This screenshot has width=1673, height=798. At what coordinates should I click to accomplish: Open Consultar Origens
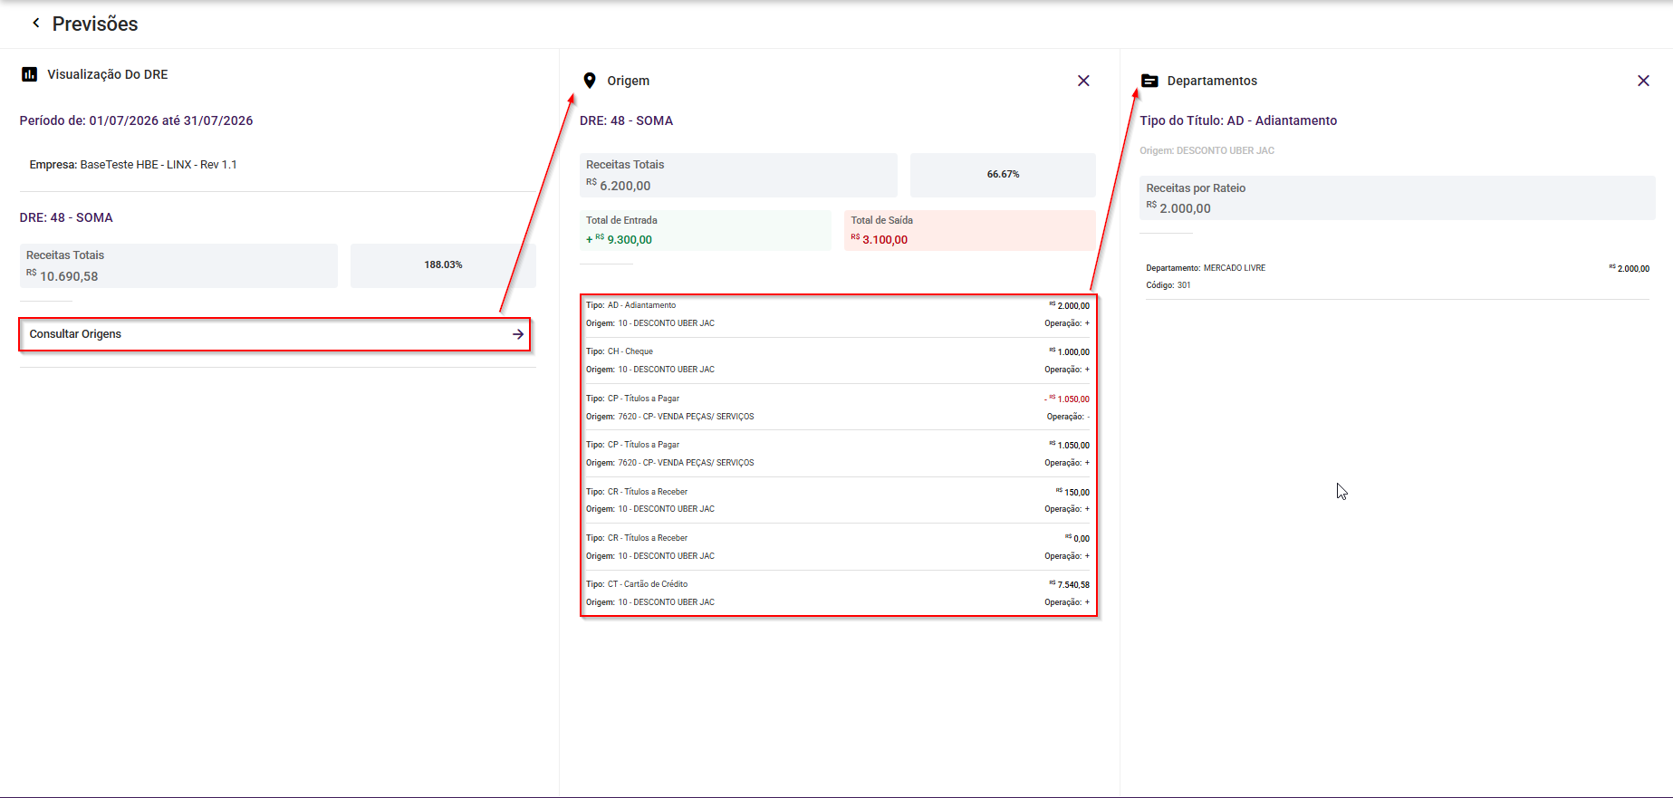(x=274, y=334)
